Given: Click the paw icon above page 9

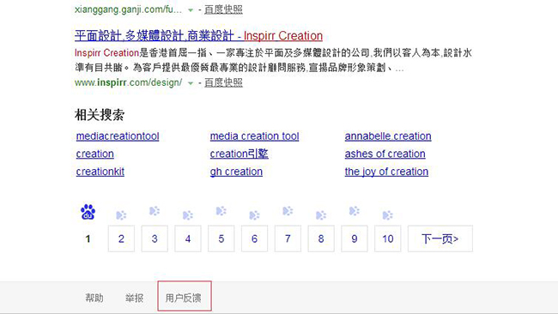Looking at the screenshot, I should [354, 211].
